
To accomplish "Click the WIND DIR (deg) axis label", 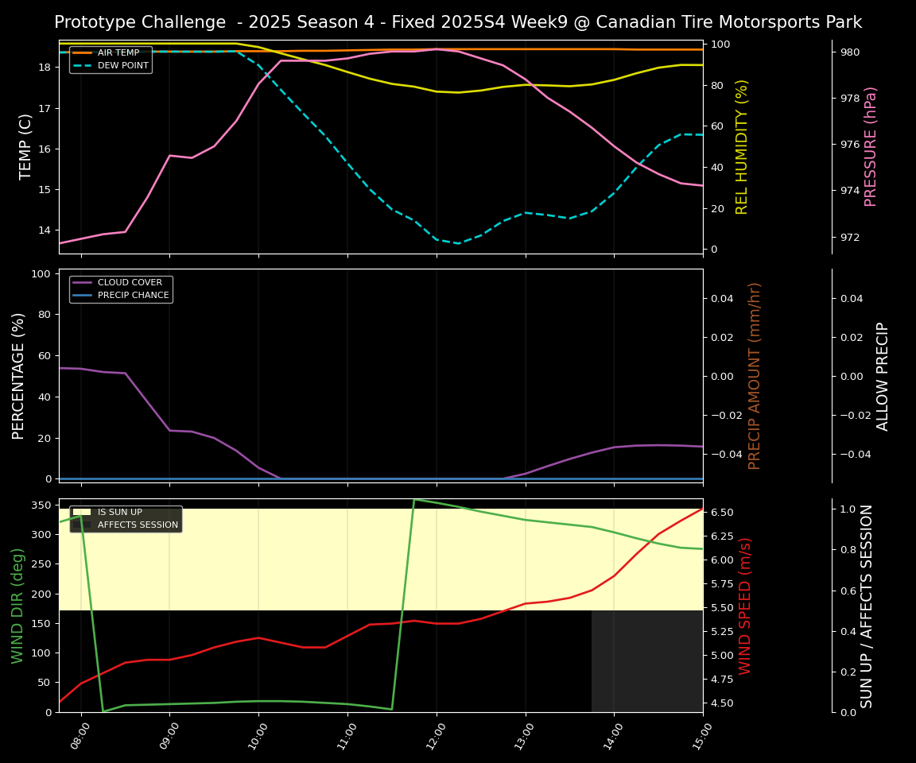I will tap(17, 606).
